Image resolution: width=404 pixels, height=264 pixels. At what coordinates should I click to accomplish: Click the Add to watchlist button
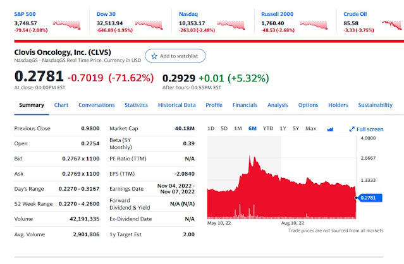[175, 56]
